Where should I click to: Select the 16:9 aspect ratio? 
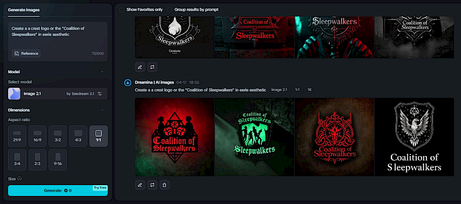(x=37, y=136)
